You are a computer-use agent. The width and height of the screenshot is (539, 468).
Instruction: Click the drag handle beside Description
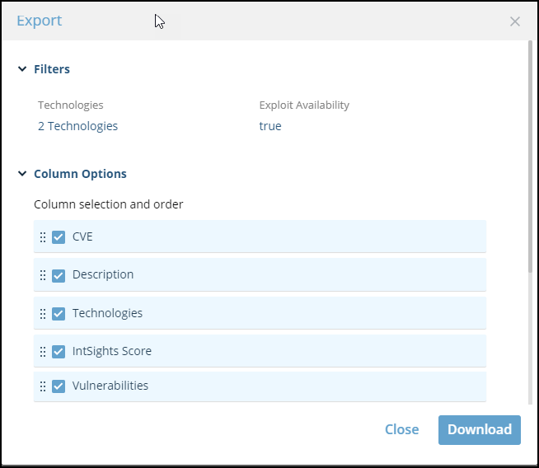tap(43, 275)
